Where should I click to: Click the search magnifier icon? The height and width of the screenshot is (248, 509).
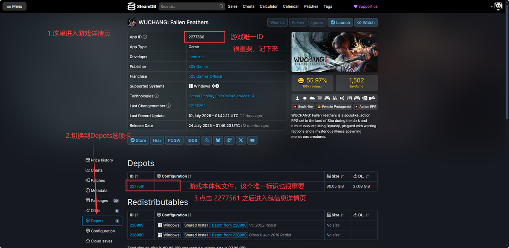click(221, 6)
